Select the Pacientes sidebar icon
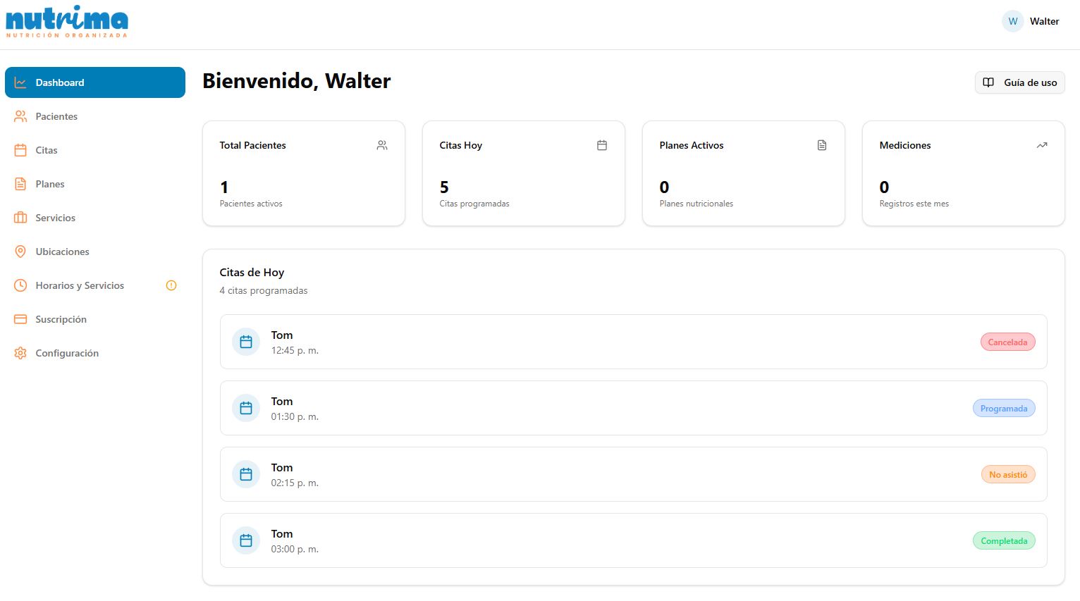Viewport: 1080px width, 601px height. (20, 116)
